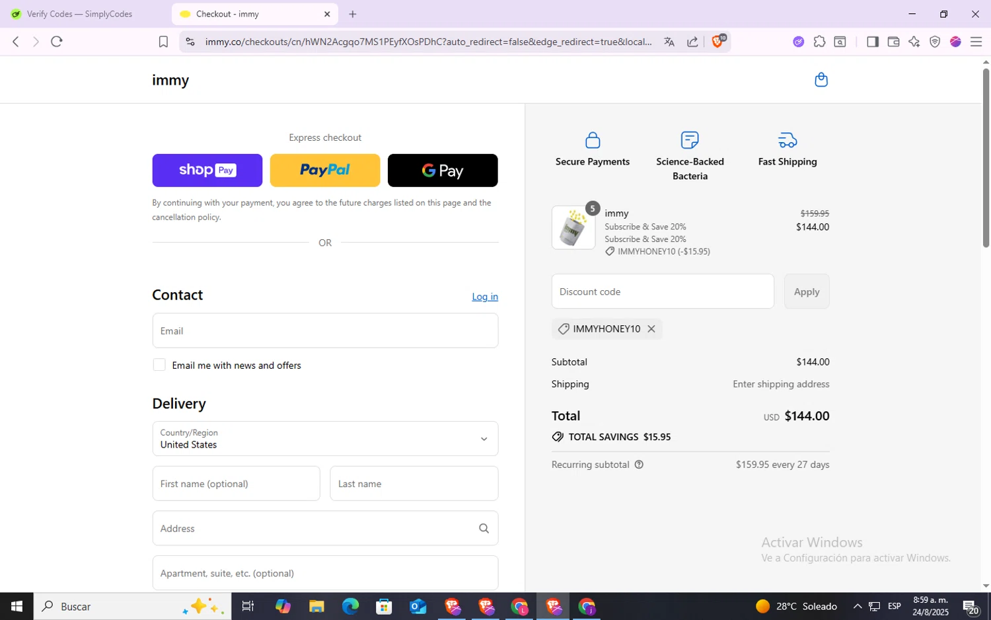991x620 pixels.
Task: Close the Checkout - immy tab
Action: pos(327,14)
